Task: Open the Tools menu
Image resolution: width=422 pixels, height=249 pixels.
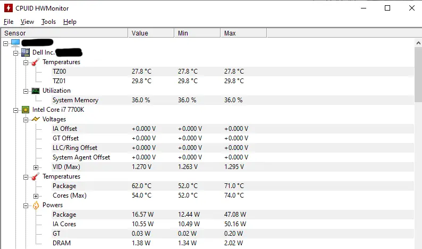Action: (48, 22)
